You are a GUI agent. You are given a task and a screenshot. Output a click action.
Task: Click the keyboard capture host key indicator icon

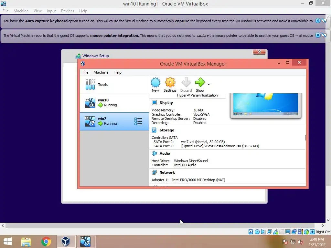pyautogui.click(x=313, y=232)
